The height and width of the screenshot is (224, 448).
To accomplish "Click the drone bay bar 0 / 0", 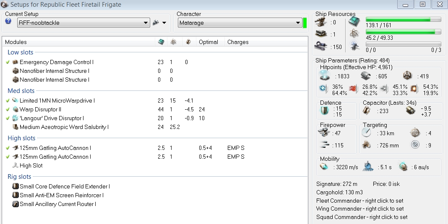I will tap(404, 44).
